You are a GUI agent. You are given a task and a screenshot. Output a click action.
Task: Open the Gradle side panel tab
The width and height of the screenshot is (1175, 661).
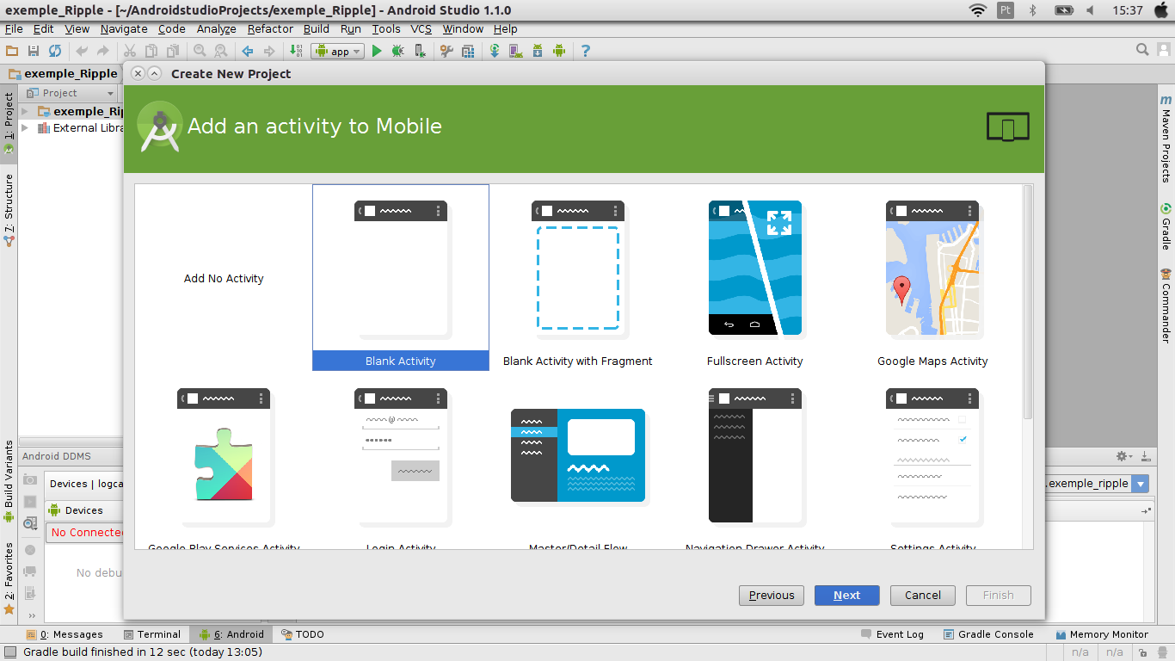tap(1166, 226)
